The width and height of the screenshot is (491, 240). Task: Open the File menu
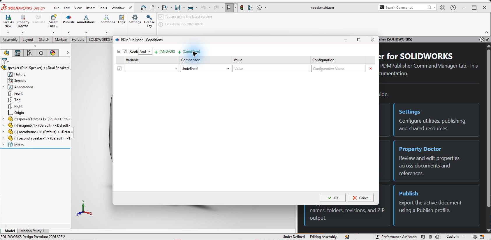[57, 8]
